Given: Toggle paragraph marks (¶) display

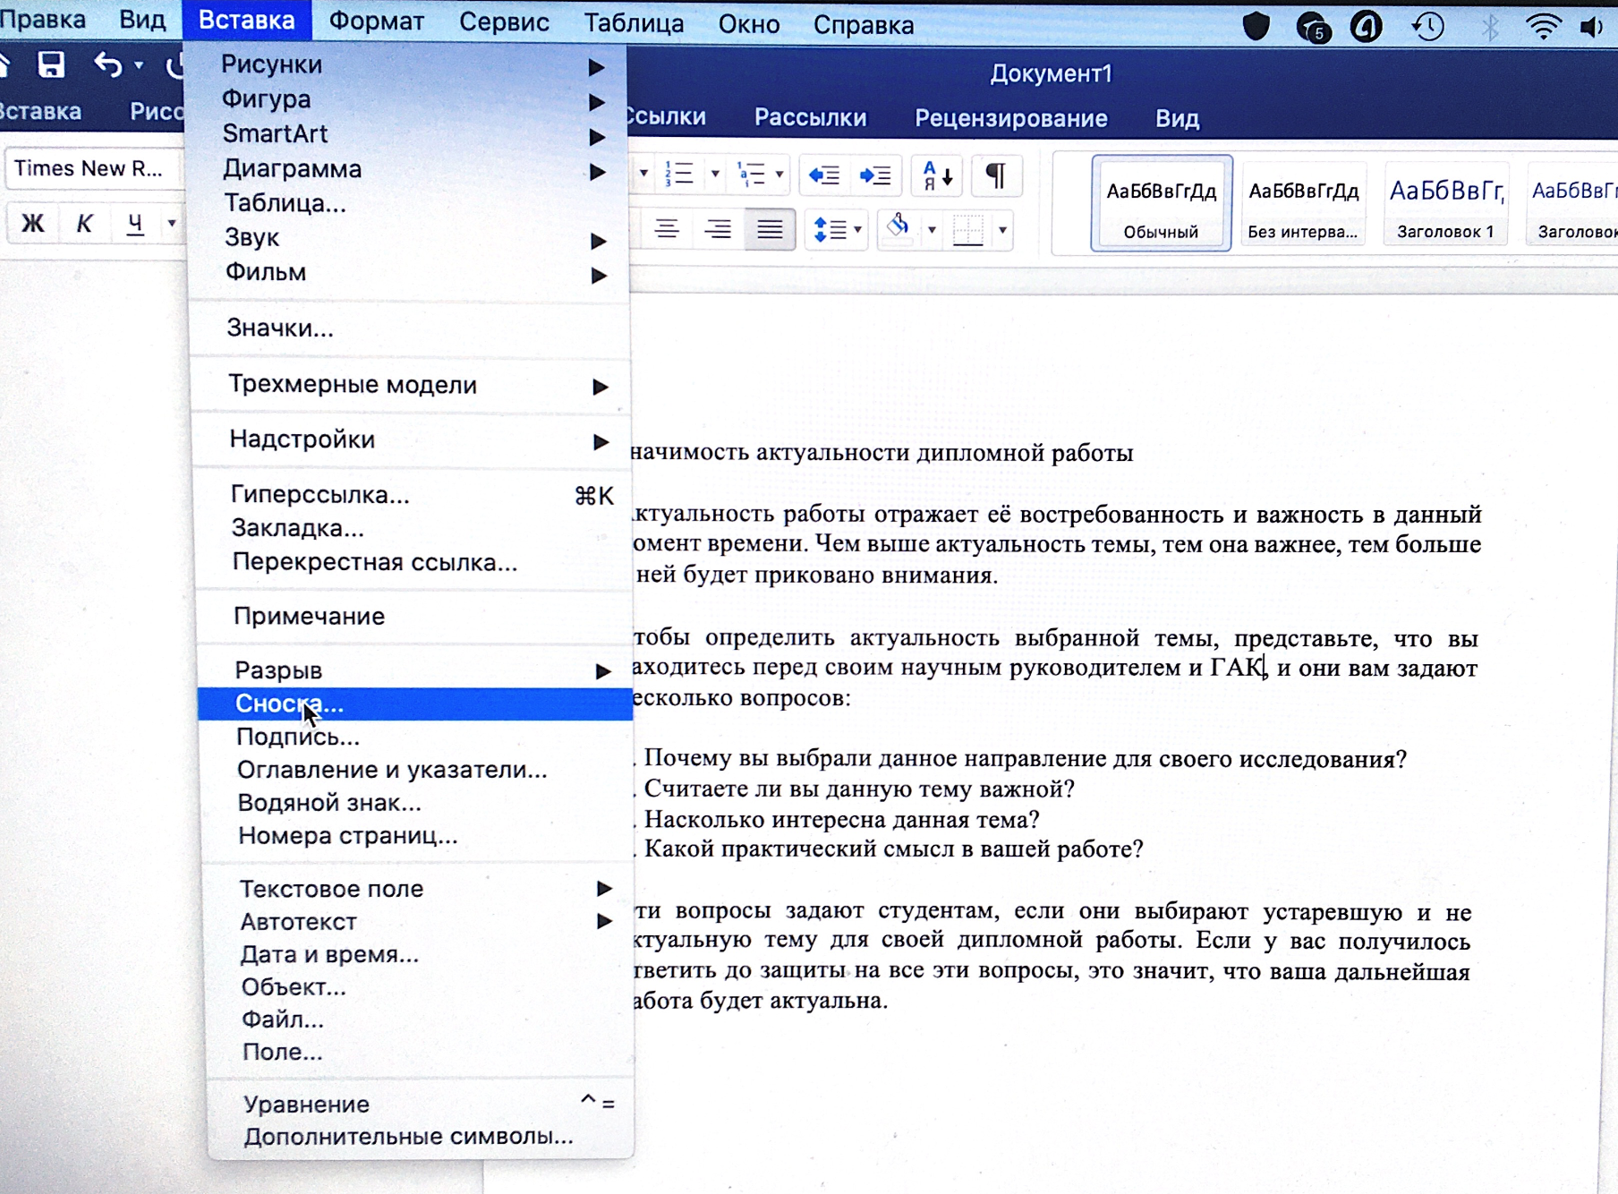Looking at the screenshot, I should click(995, 175).
